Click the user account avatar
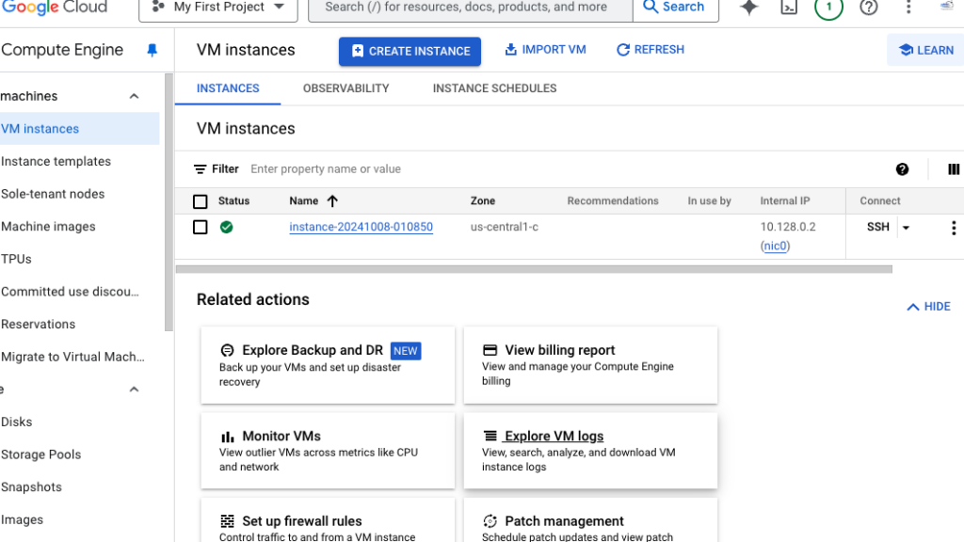The height and width of the screenshot is (542, 964). click(x=947, y=7)
